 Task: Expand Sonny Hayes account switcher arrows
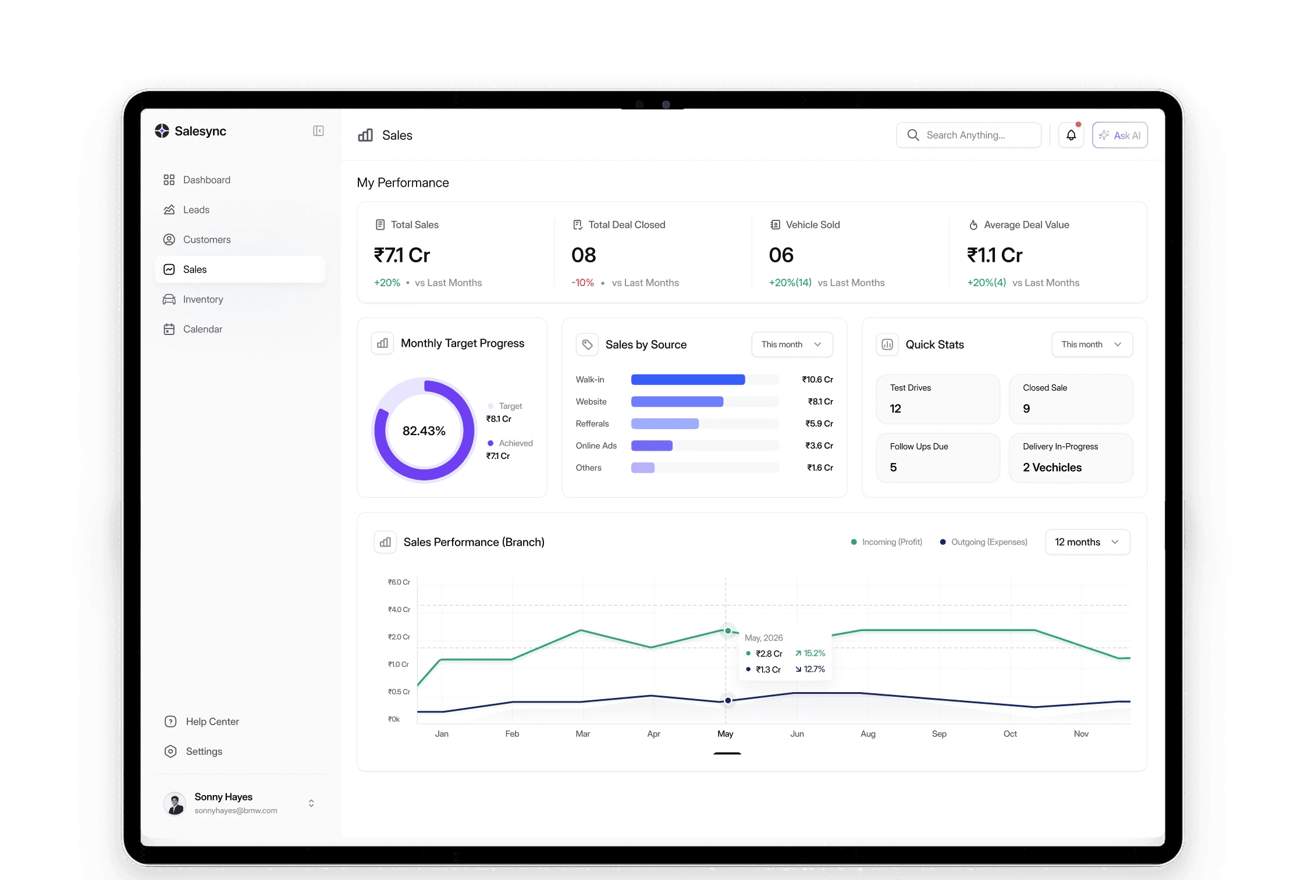(311, 803)
